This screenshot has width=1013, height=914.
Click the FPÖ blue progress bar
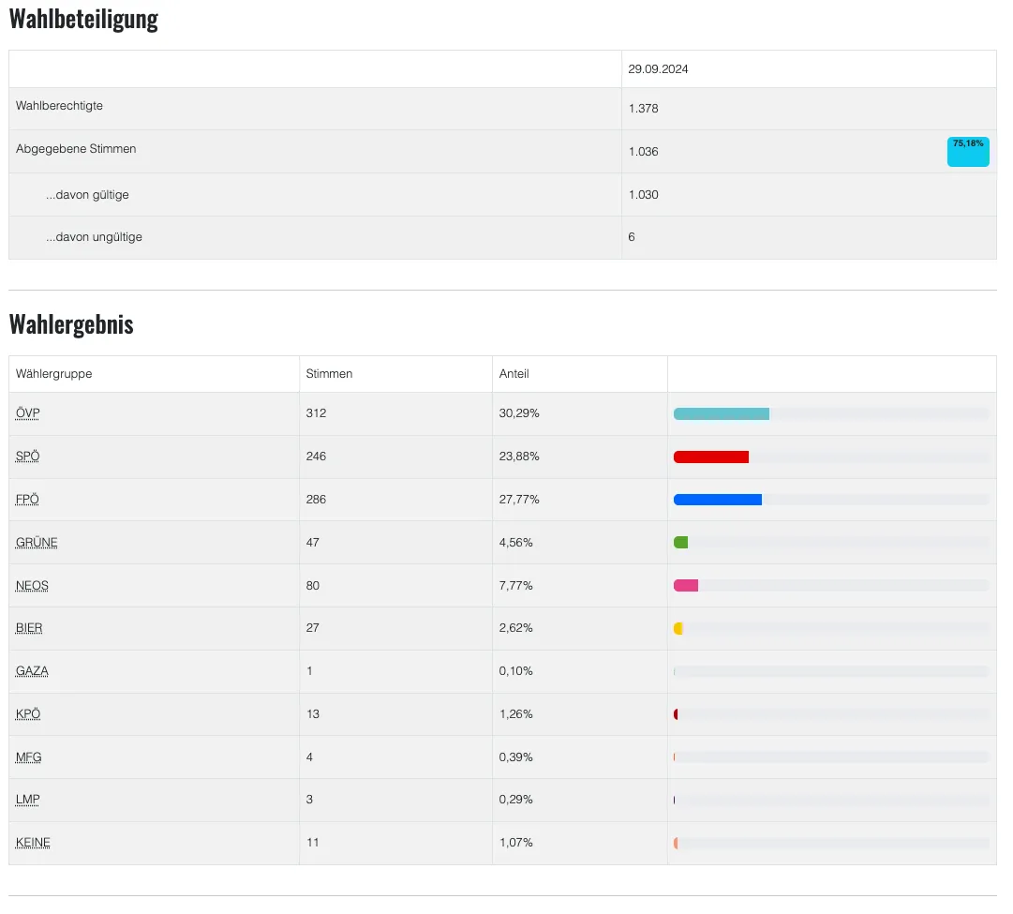[717, 500]
